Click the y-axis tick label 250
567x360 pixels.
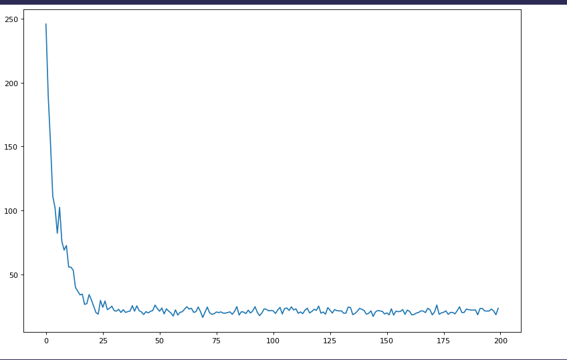(x=11, y=19)
